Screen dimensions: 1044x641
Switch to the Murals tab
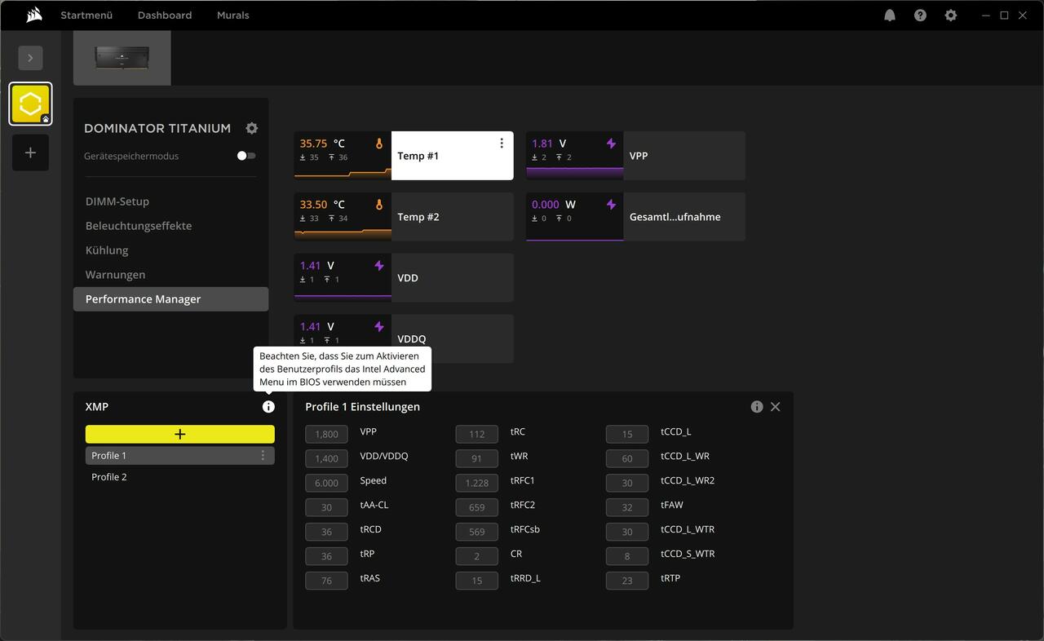point(232,15)
